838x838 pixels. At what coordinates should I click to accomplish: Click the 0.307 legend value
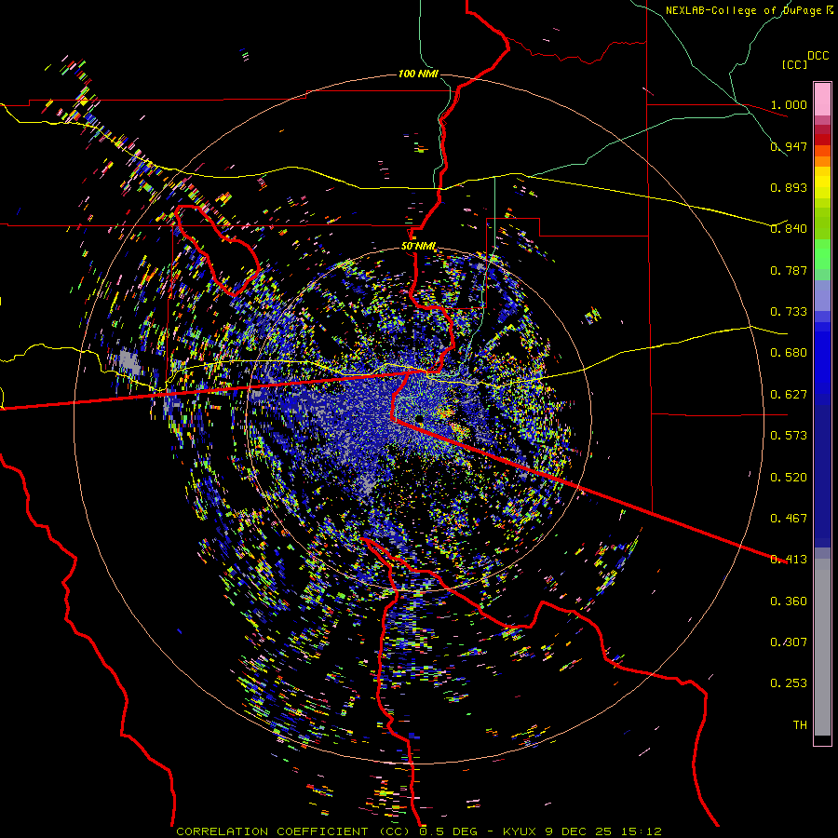789,642
